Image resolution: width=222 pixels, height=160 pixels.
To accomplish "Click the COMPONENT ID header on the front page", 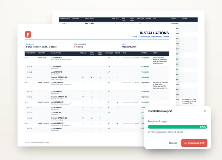I will pyautogui.click(x=30, y=53).
